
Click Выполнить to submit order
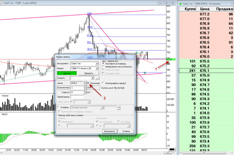tap(110, 131)
